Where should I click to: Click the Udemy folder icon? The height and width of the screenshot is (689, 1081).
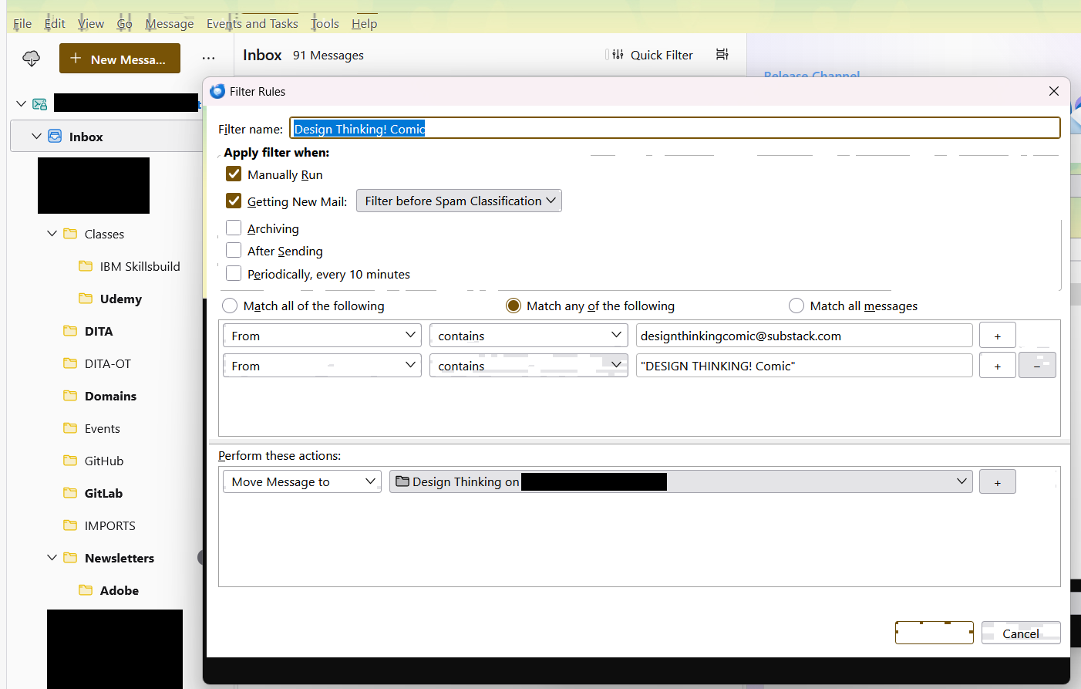[x=86, y=299]
